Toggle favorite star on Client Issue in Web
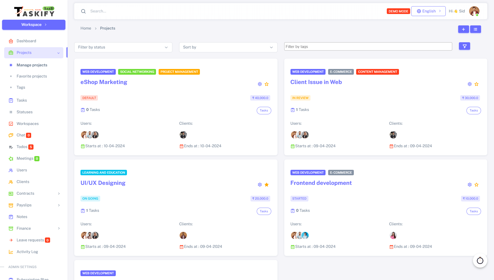Screen dimensions: 494x280 click(476, 84)
